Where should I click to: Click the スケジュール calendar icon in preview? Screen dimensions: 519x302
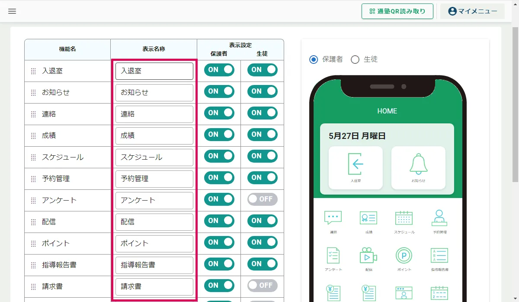[404, 218]
